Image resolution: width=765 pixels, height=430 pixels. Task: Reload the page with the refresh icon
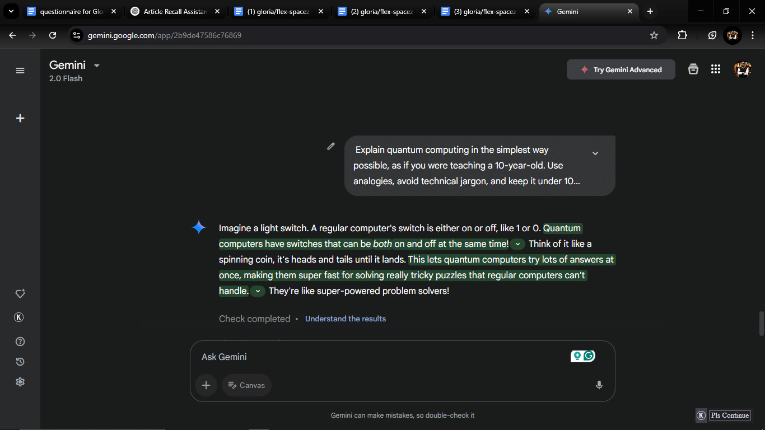53,35
